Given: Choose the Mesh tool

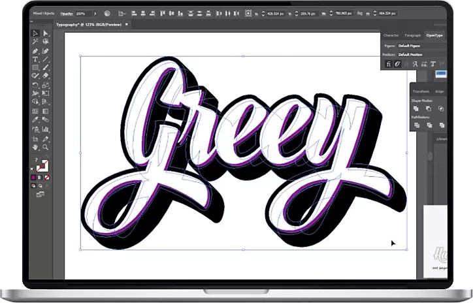Looking at the screenshot, I should click(x=35, y=111).
